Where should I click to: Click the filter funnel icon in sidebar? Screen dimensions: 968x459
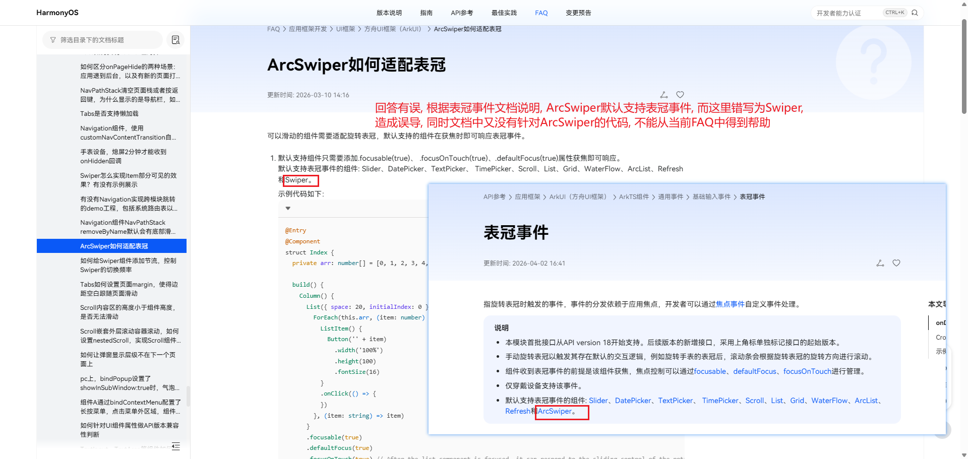(53, 40)
